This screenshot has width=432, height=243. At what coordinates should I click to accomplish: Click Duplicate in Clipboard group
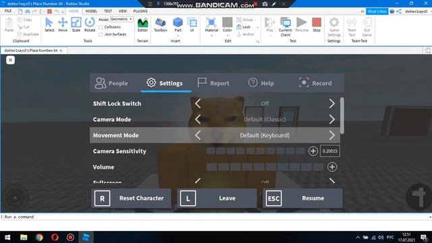point(28,34)
